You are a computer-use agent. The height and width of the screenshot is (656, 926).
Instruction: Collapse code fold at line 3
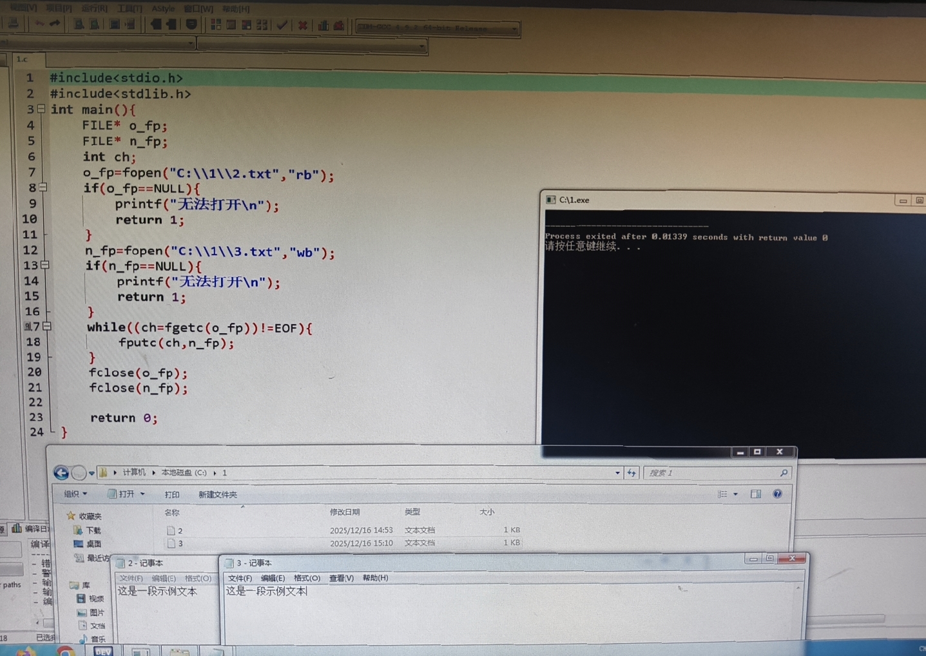[41, 109]
